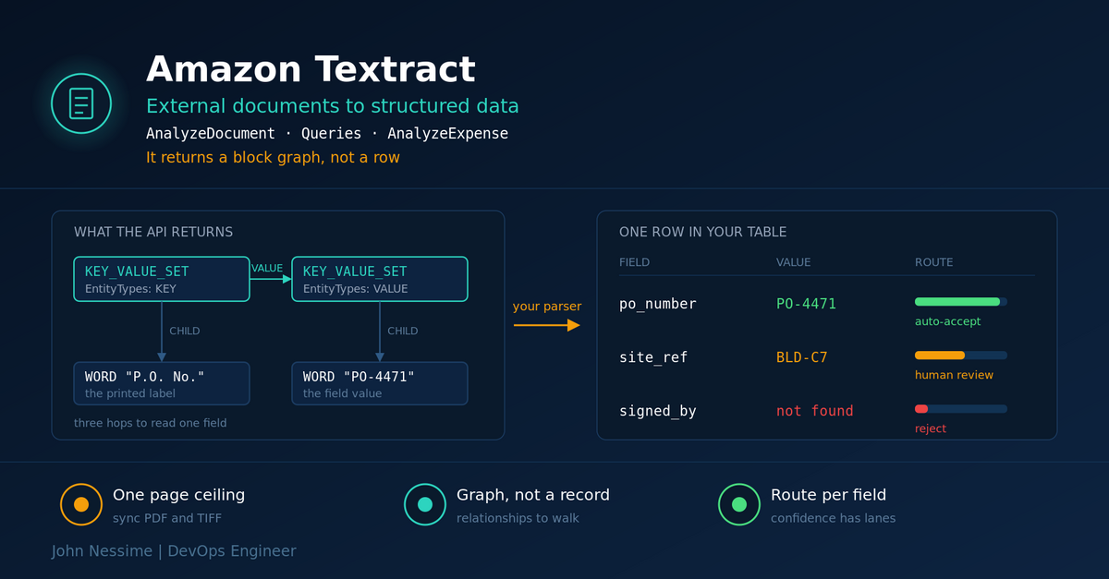Click the green circle icon beside Route per field
The width and height of the screenshot is (1109, 579).
tap(739, 504)
